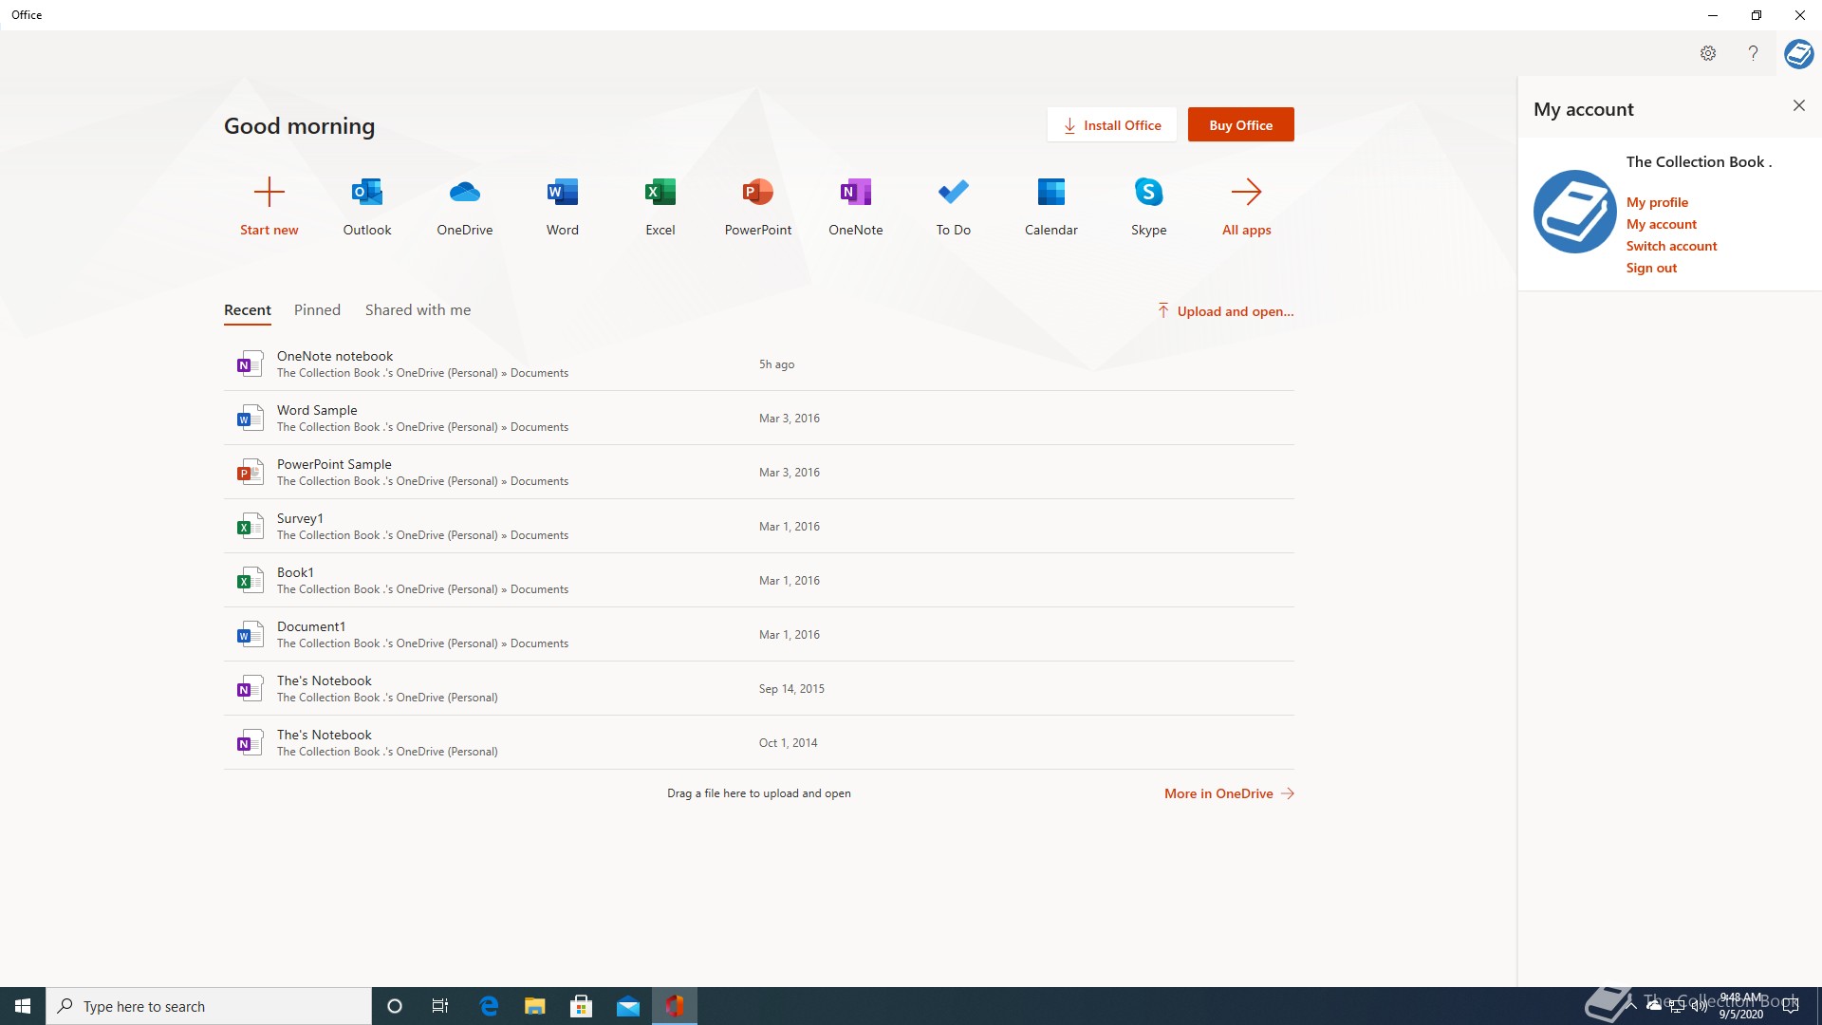Click the Buy Office button
The height and width of the screenshot is (1025, 1822).
pos(1240,125)
